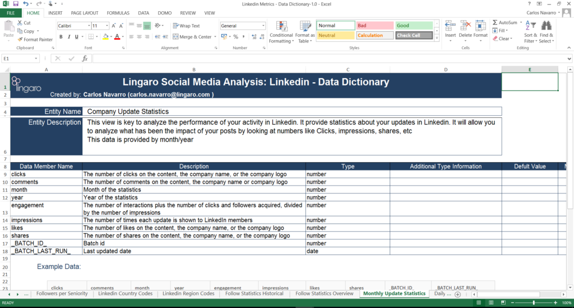Switch to the INSERT ribbon tab
This screenshot has width=574, height=308.
coord(55,13)
